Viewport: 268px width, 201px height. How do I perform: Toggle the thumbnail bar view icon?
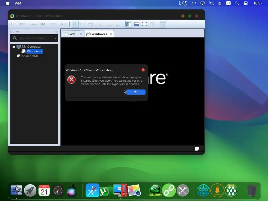point(137,24)
